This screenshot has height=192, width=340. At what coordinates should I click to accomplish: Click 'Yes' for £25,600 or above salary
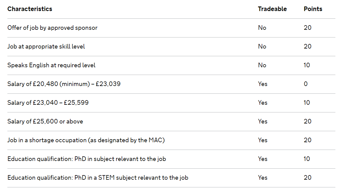point(263,121)
